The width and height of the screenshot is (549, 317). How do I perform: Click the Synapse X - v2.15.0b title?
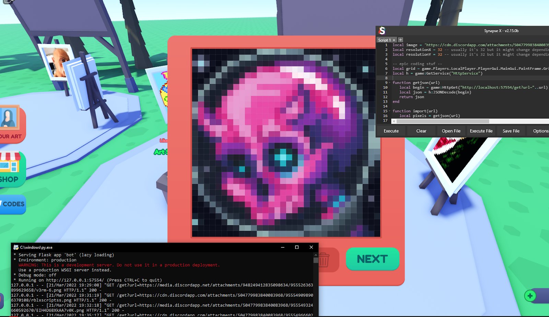[501, 31]
